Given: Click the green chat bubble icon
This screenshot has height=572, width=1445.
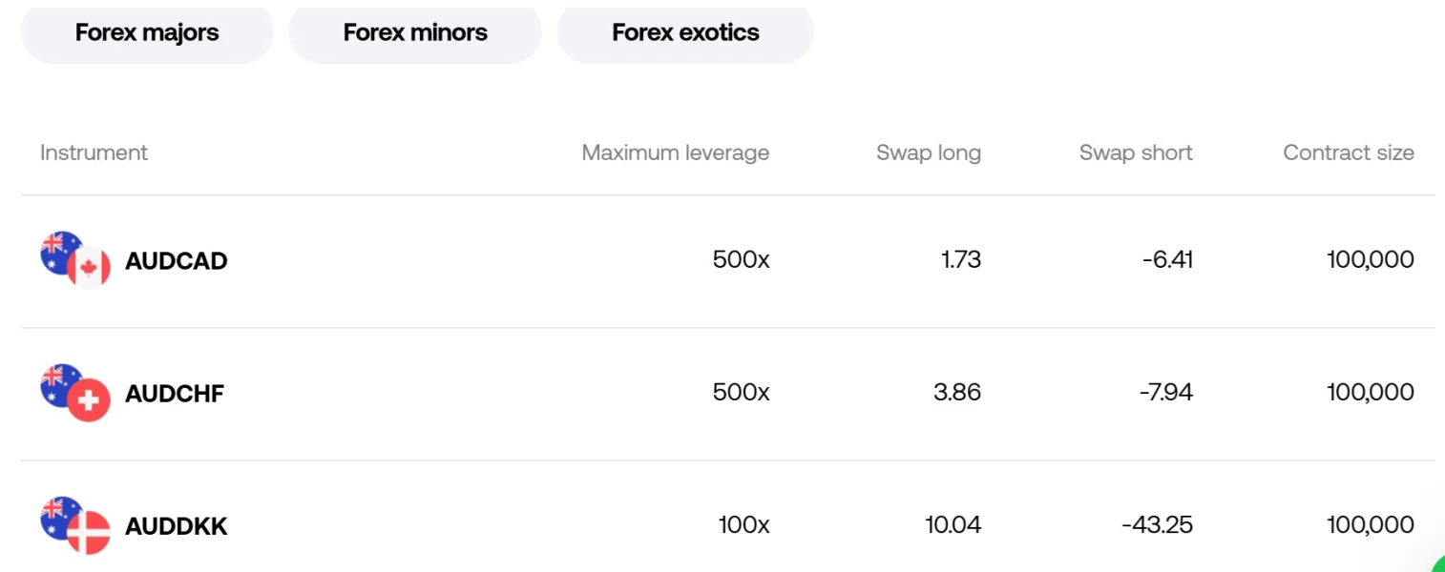Looking at the screenshot, I should point(1439,565).
